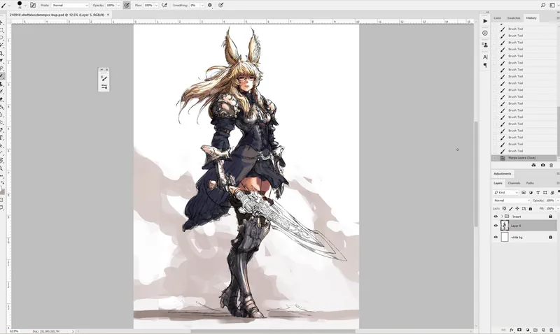
Task: Lock transparent pixels
Action: 504,208
